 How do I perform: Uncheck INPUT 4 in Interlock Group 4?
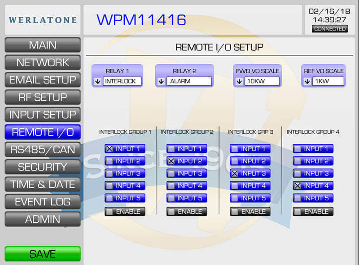298,186
